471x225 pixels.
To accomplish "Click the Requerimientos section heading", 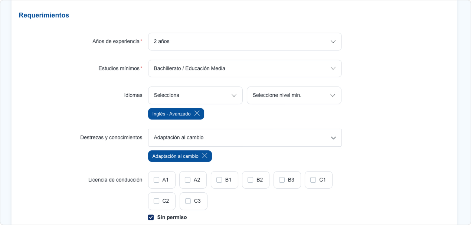I will [44, 16].
